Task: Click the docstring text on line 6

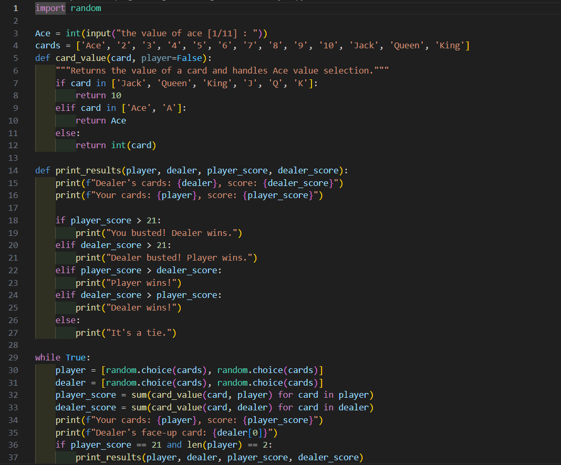Action: pos(222,70)
